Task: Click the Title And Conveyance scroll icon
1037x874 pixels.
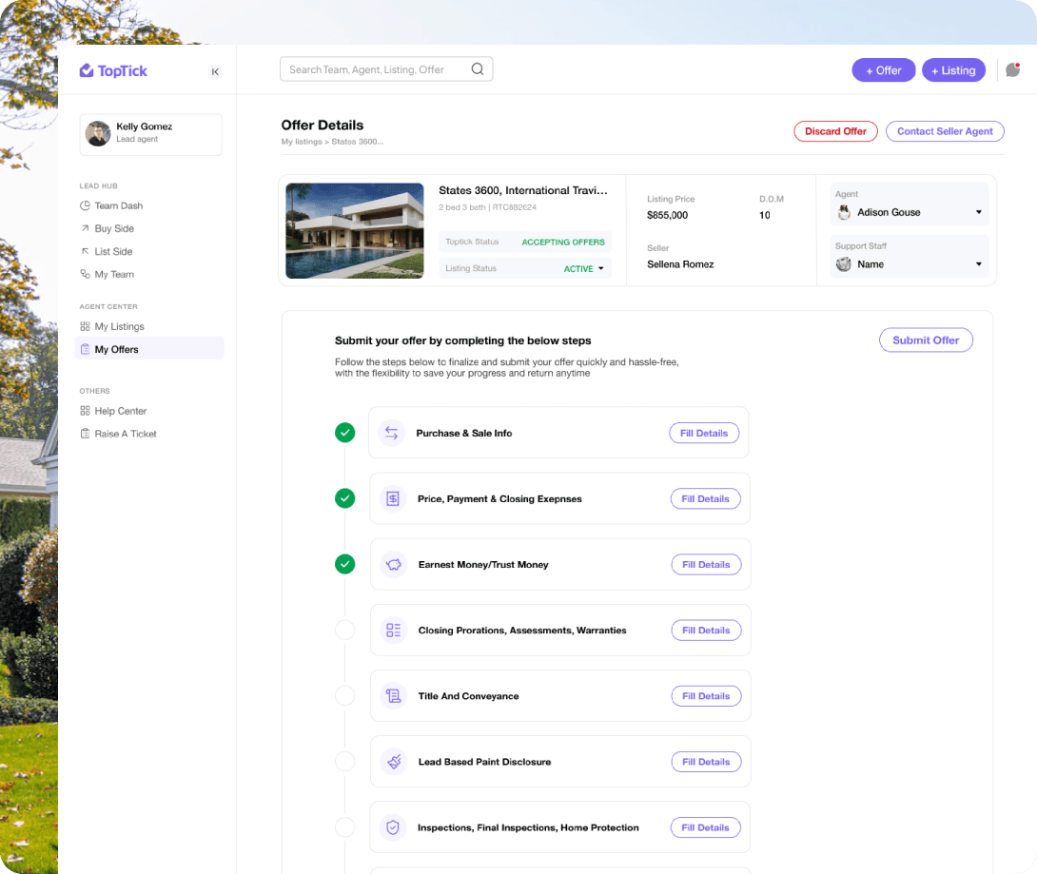Action: coord(394,695)
